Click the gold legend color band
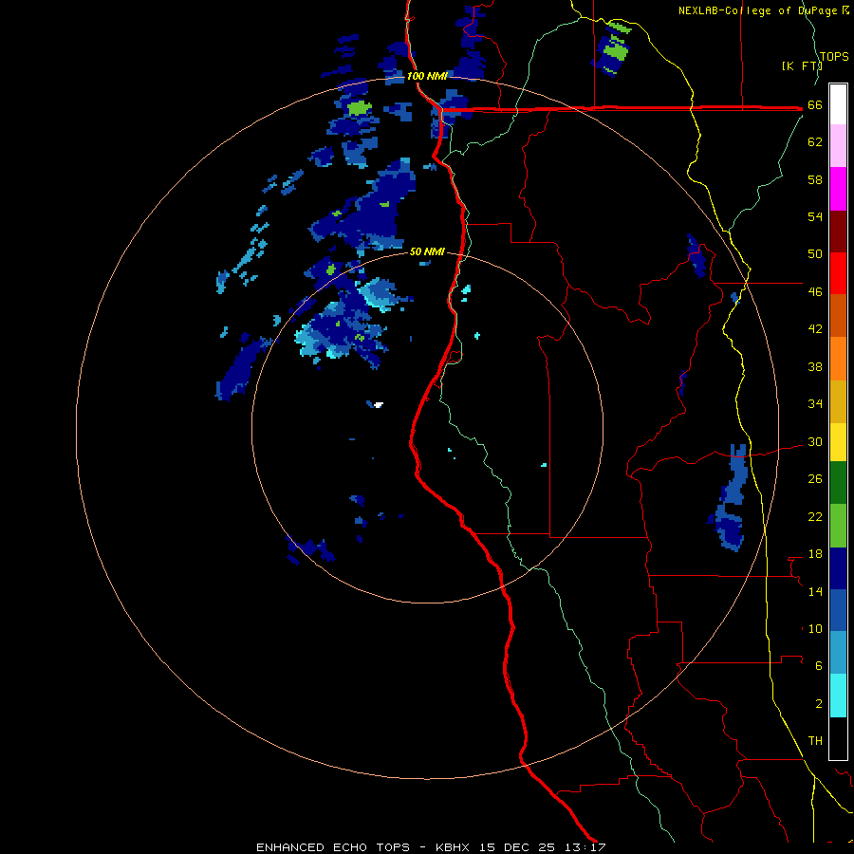 (838, 401)
